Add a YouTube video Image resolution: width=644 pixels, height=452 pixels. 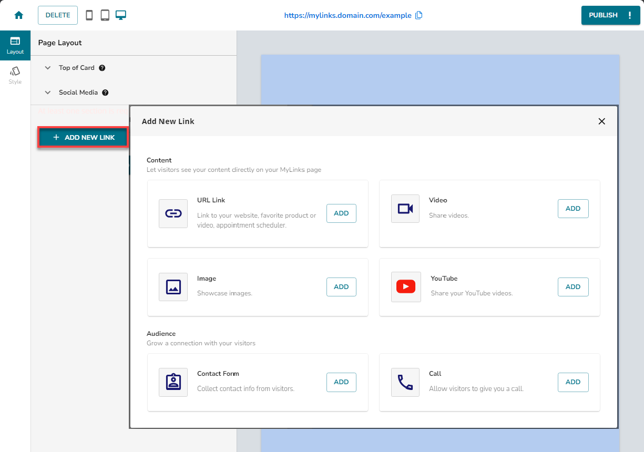573,287
